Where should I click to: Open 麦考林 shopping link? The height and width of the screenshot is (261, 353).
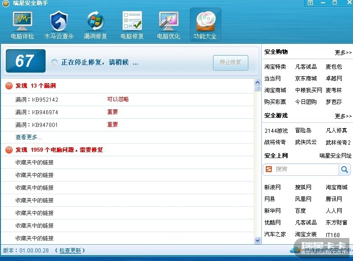(x=334, y=90)
